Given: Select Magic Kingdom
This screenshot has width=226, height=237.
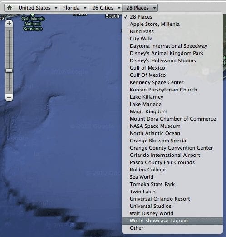Looking at the screenshot, I should point(172,111).
